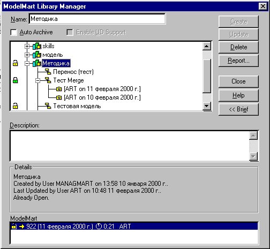Select the skills tree item
Screen dimensions: 270x249
click(48, 46)
